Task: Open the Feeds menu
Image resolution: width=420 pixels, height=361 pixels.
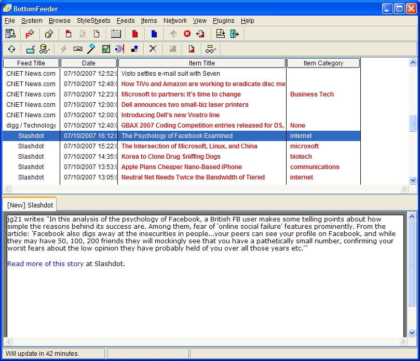Action: 126,21
